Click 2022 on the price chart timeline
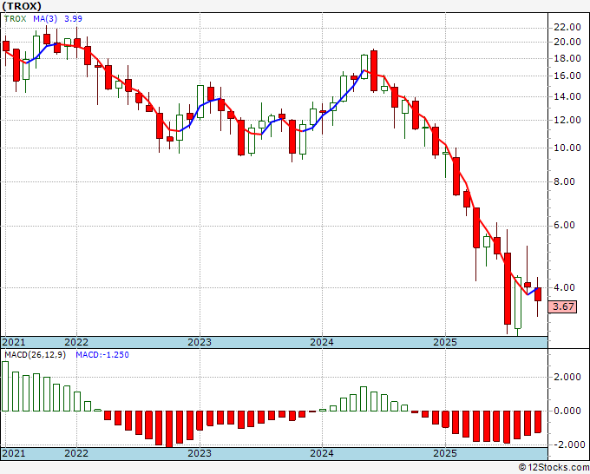Screen dimensions: 590x474 point(76,342)
